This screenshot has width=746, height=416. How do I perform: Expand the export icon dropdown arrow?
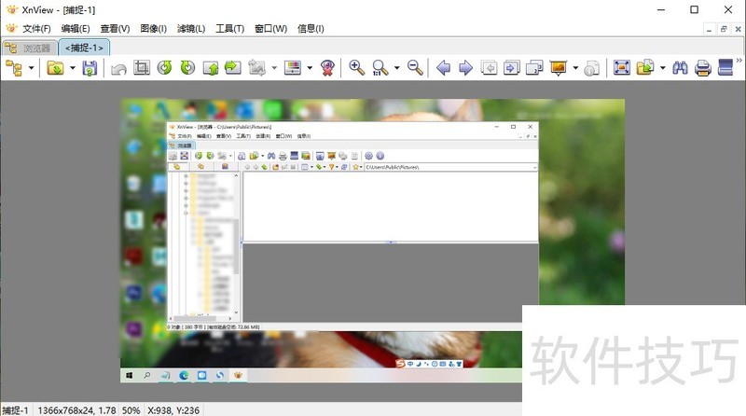(663, 68)
